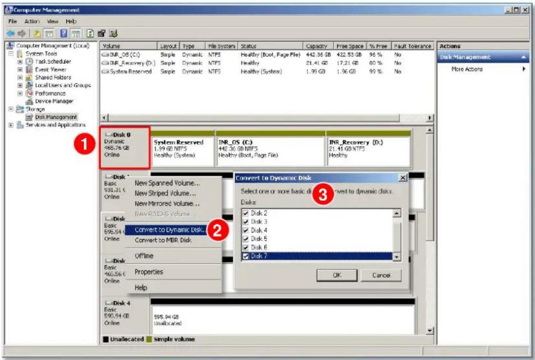
Task: Uncheck the Disk 6 checkbox
Action: [x=246, y=247]
